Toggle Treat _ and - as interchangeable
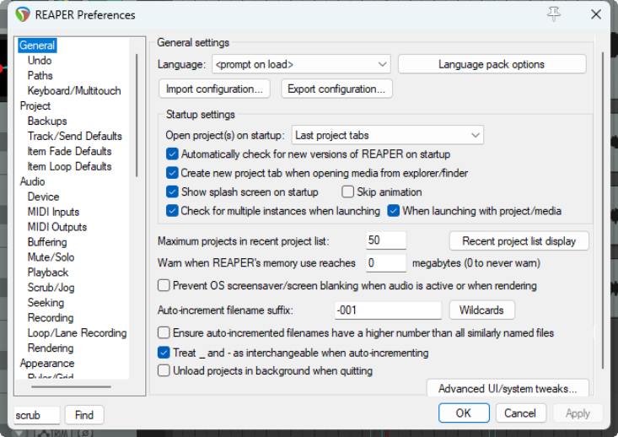The width and height of the screenshot is (618, 437). pyautogui.click(x=164, y=352)
